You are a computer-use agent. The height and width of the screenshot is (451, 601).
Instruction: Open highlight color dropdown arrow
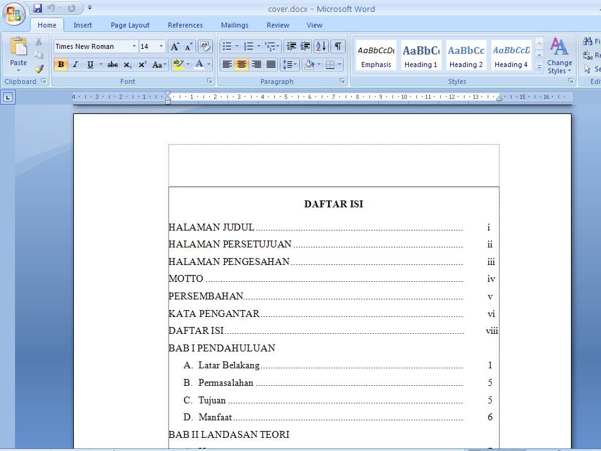click(188, 65)
